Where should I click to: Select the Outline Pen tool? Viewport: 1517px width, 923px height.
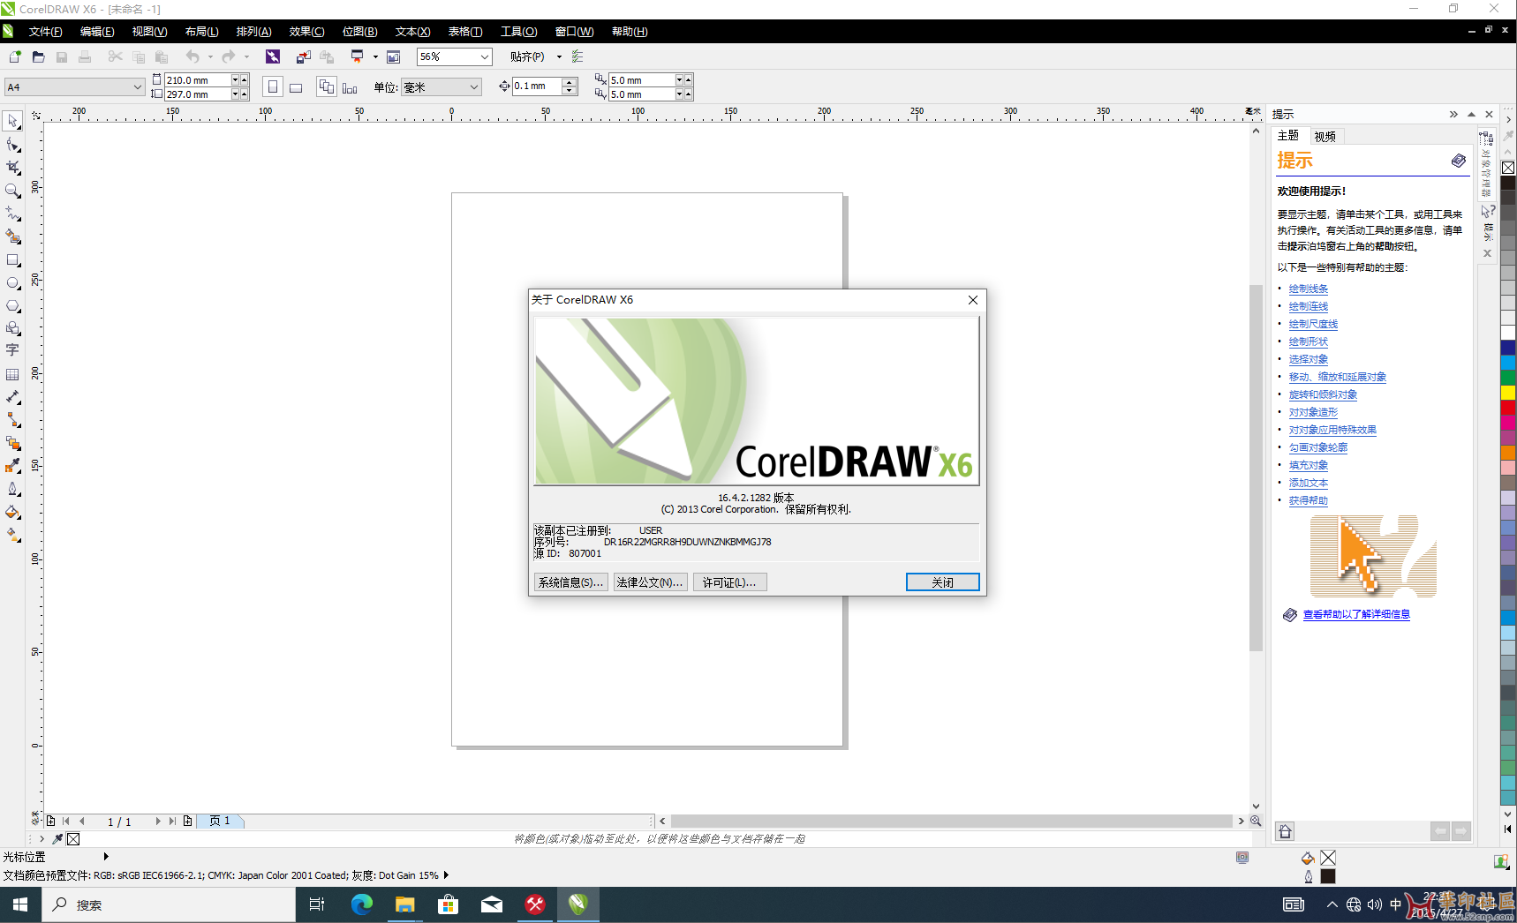[x=12, y=489]
